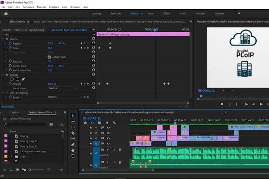Viewport: 269px width, 179px height.
Task: Toggle Position stopwatch animation icon
Action: 10,43
